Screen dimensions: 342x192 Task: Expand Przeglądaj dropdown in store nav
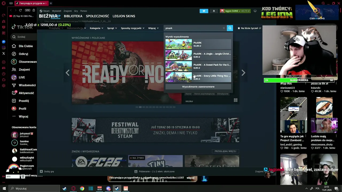point(56,28)
